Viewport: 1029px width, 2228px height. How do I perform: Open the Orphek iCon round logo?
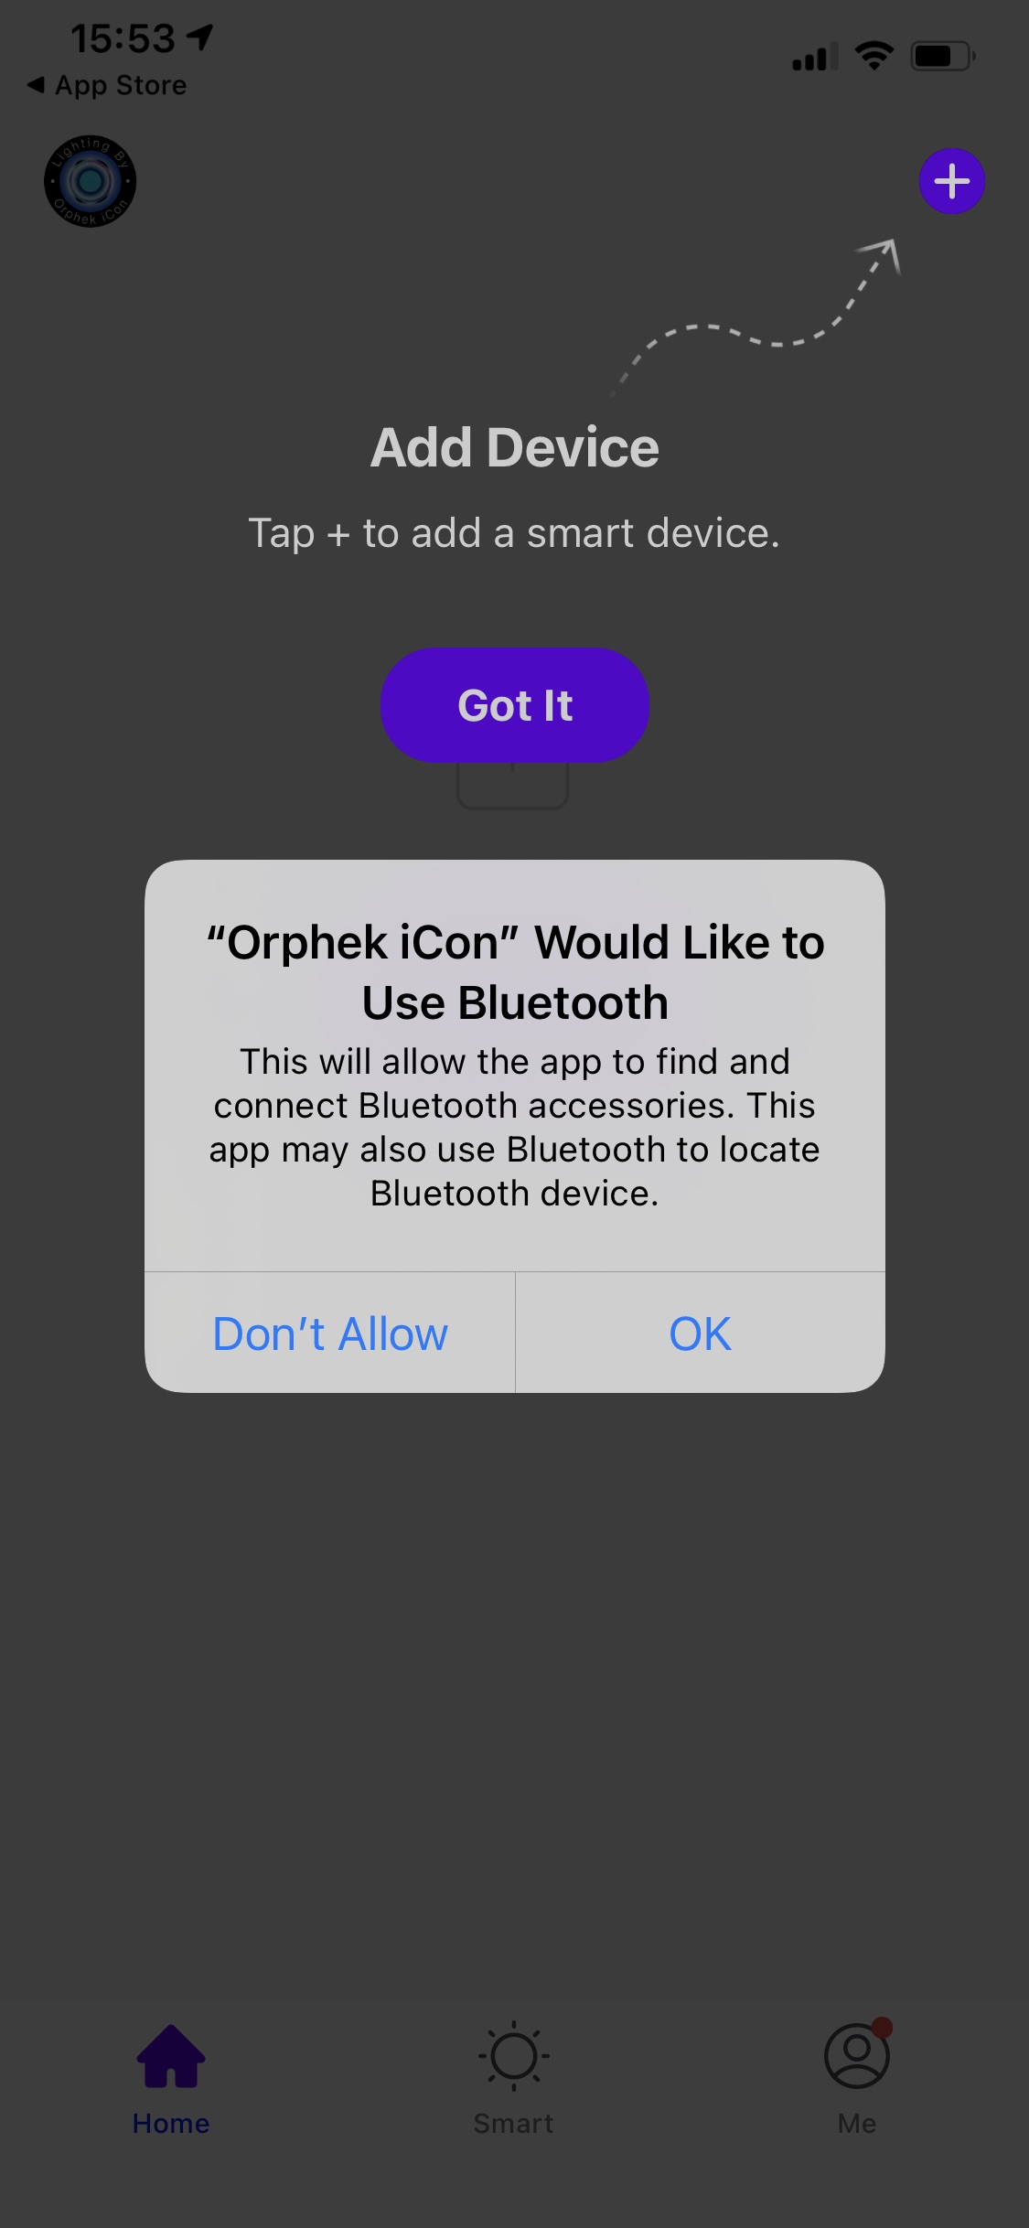coord(91,181)
